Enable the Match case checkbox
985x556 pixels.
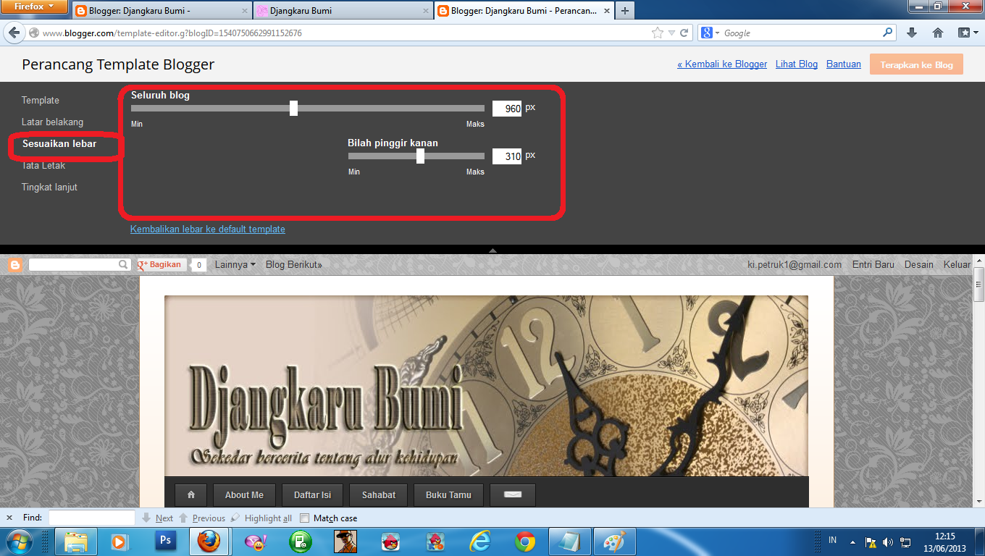(x=306, y=518)
